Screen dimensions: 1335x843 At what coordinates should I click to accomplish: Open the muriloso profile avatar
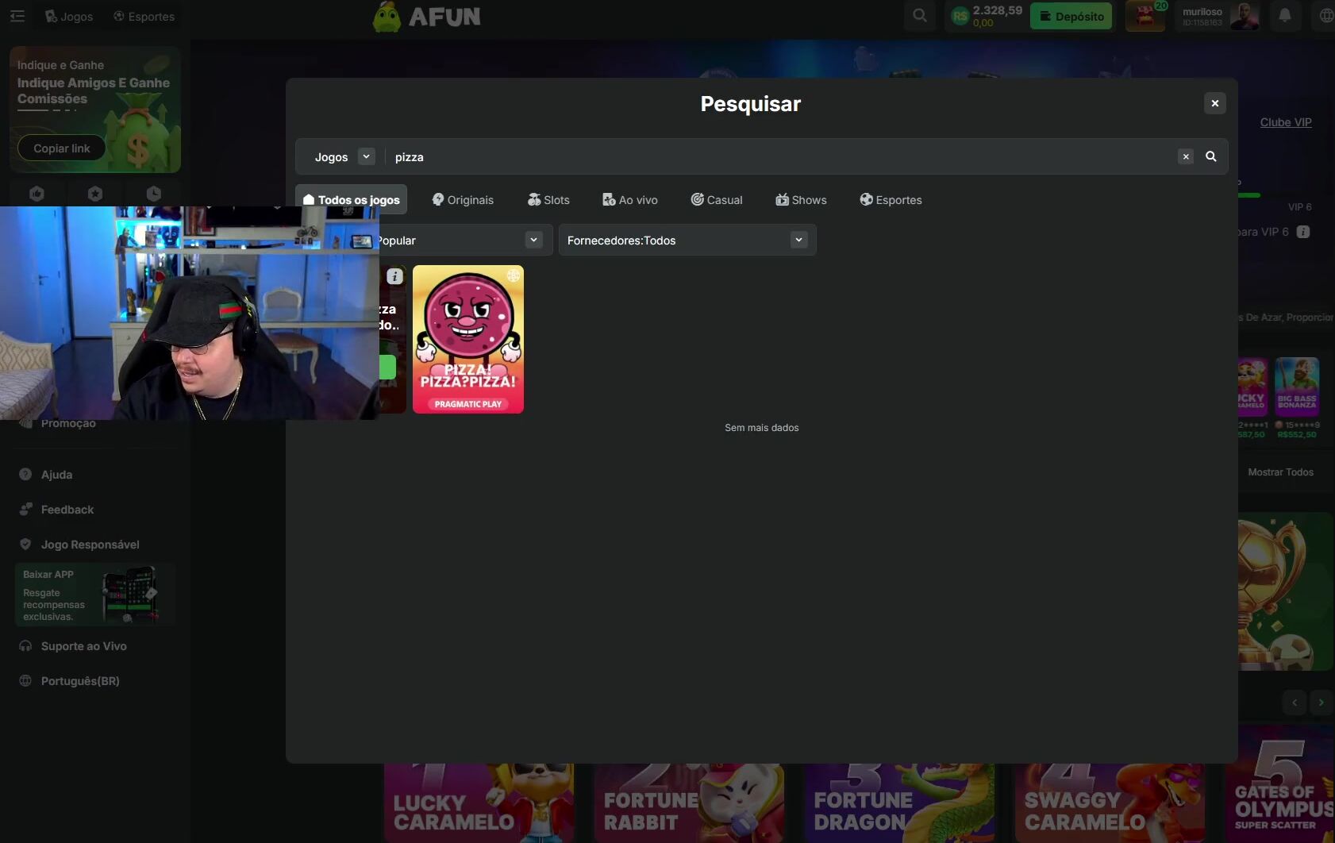pos(1244,16)
